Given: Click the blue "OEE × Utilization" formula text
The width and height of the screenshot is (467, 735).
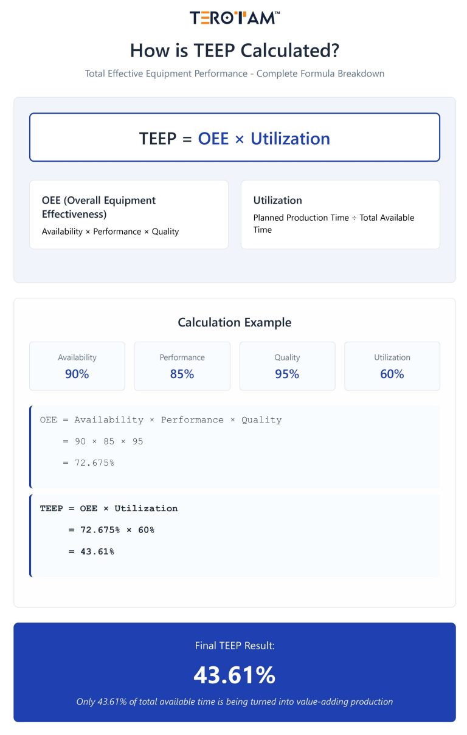Looking at the screenshot, I should (264, 138).
